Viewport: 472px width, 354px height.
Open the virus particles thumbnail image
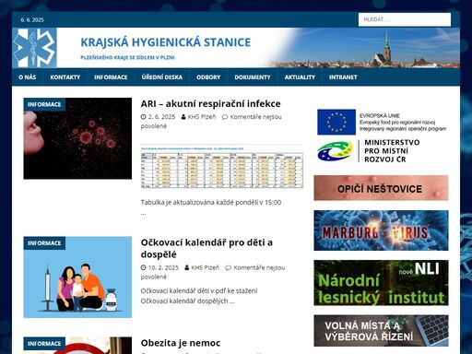click(77, 138)
